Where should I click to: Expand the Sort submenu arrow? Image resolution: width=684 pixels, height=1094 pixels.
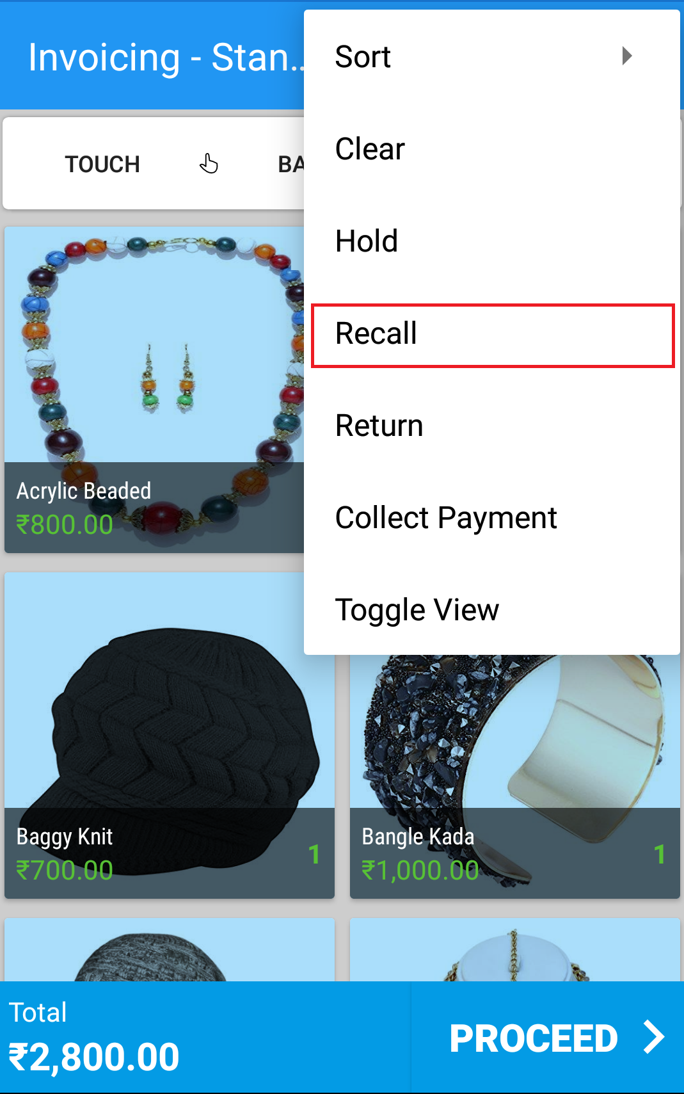[627, 56]
